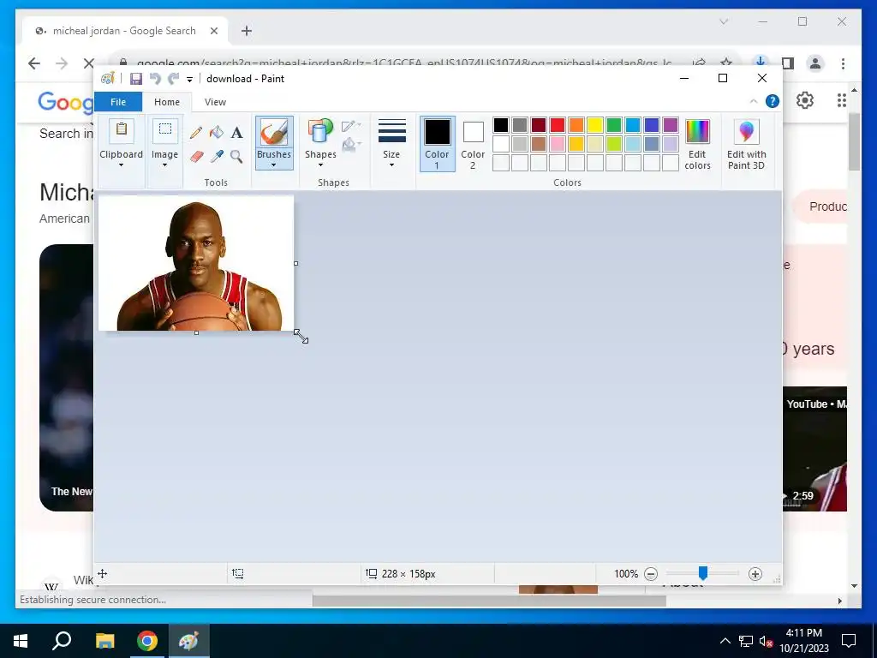The image size is (877, 658).
Task: Toggle Chrome side panel icon
Action: 788,63
